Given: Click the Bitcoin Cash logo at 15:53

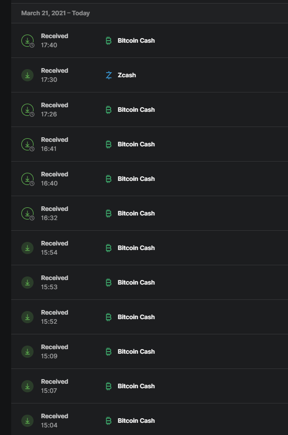Looking at the screenshot, I should point(109,283).
